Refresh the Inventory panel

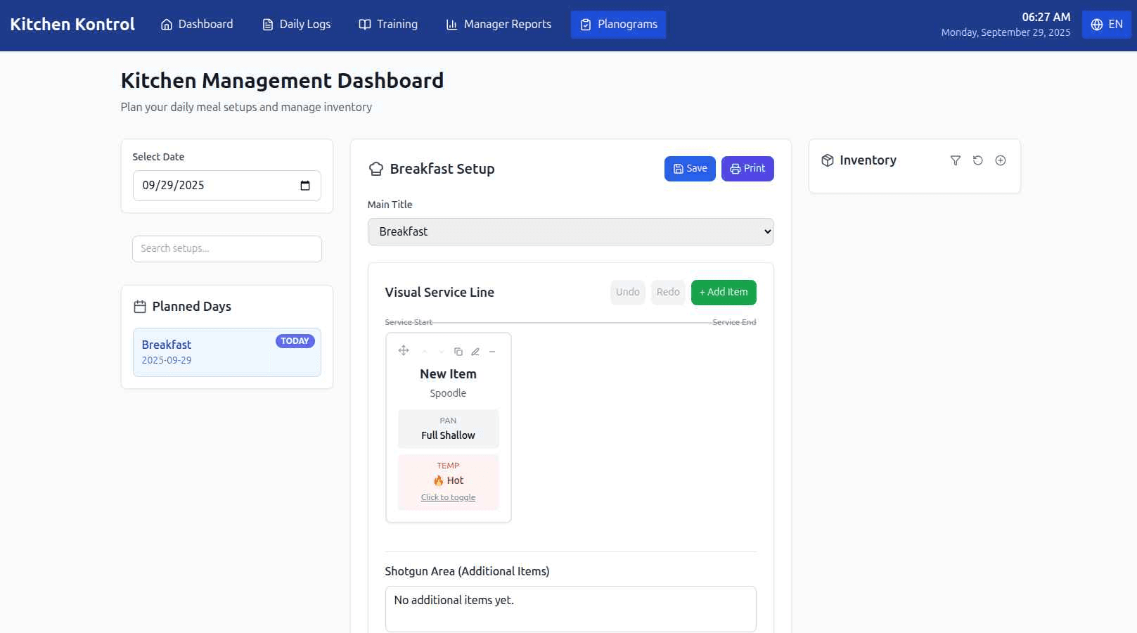tap(977, 160)
